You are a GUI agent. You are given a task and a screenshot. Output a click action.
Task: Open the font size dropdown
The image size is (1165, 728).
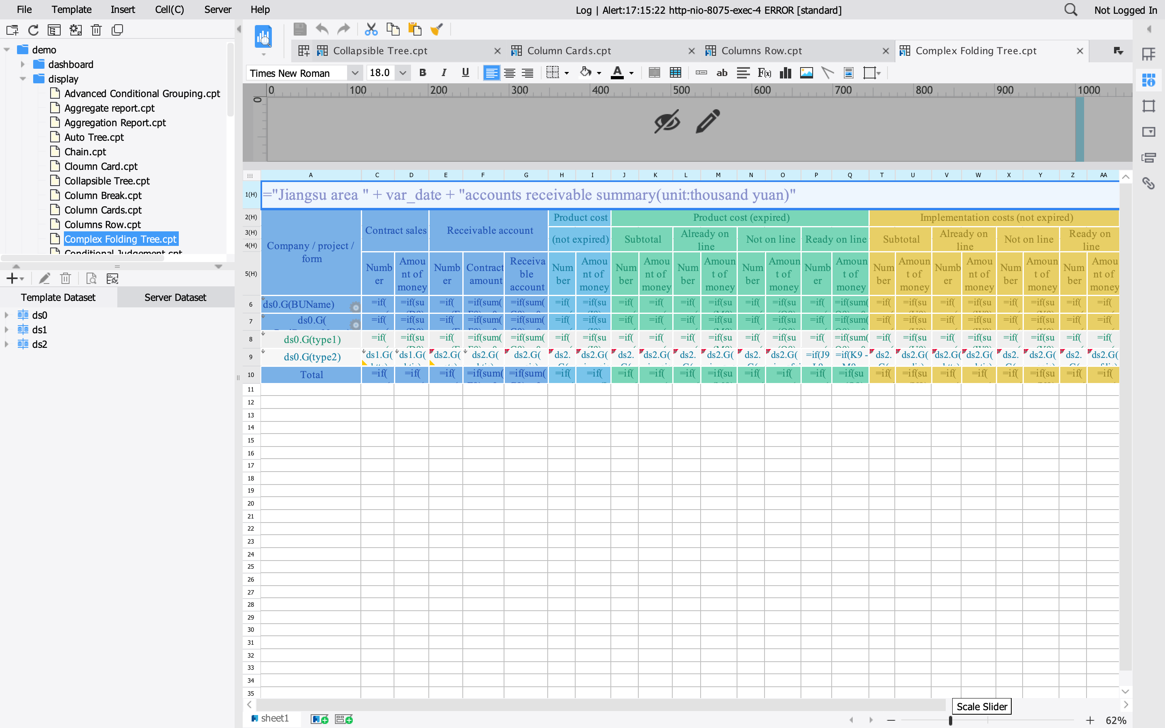(x=402, y=73)
